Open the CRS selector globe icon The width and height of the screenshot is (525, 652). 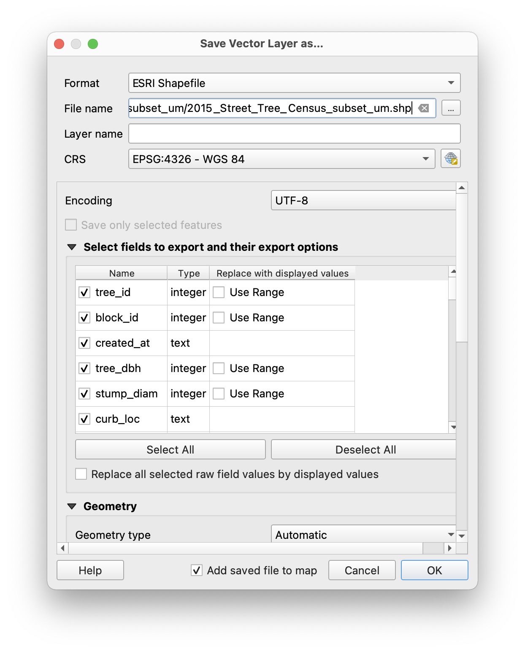coord(450,159)
